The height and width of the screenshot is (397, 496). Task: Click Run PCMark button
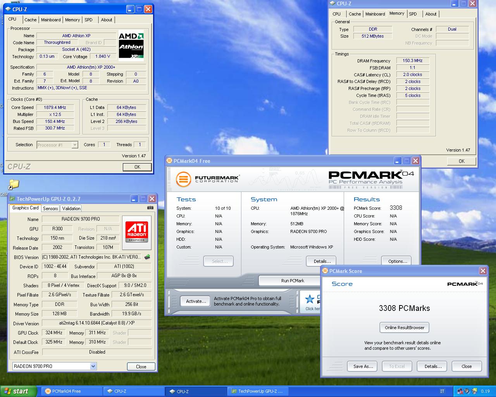pos(293,281)
